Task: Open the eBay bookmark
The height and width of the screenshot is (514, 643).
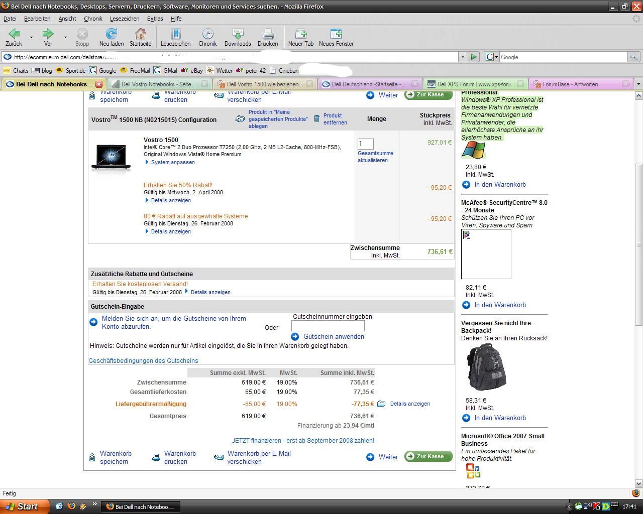Action: [192, 70]
